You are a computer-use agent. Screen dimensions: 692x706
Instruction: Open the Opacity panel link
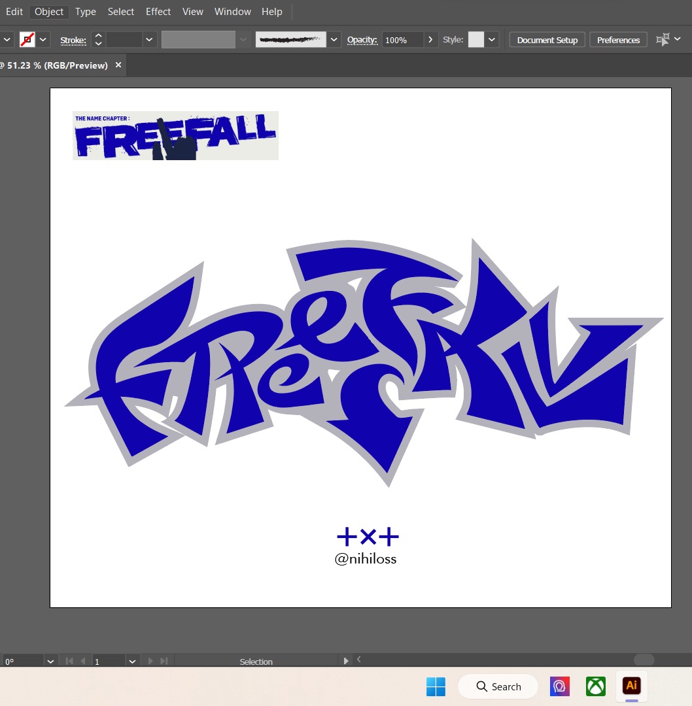click(x=362, y=40)
